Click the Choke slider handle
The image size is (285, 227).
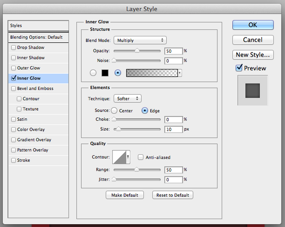[114, 119]
